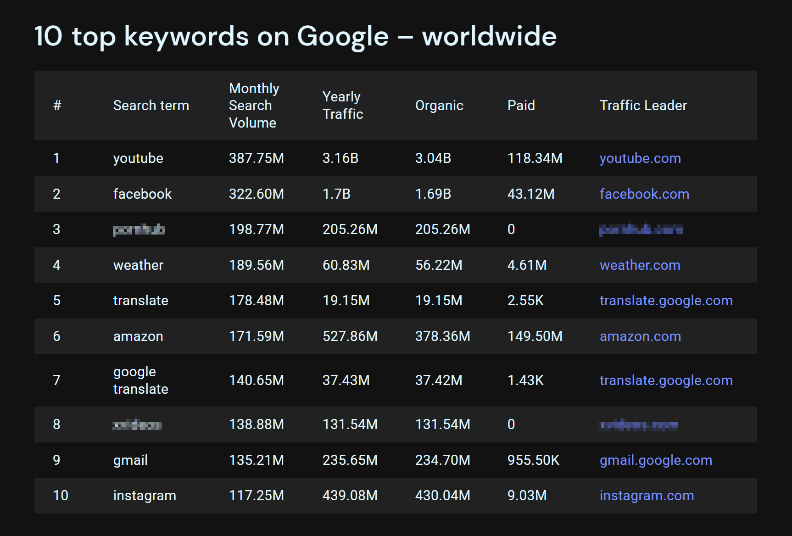Image resolution: width=792 pixels, height=536 pixels.
Task: Select the monthly volume value 189.56M
Action: 257,265
